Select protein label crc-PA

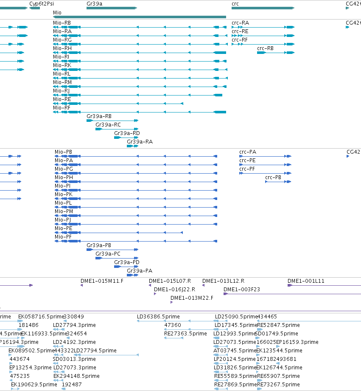click(x=248, y=152)
